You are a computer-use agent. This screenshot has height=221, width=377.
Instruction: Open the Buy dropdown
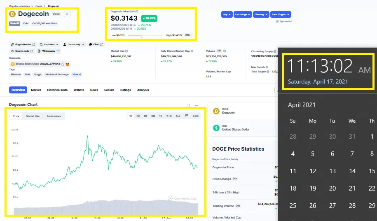(227, 14)
